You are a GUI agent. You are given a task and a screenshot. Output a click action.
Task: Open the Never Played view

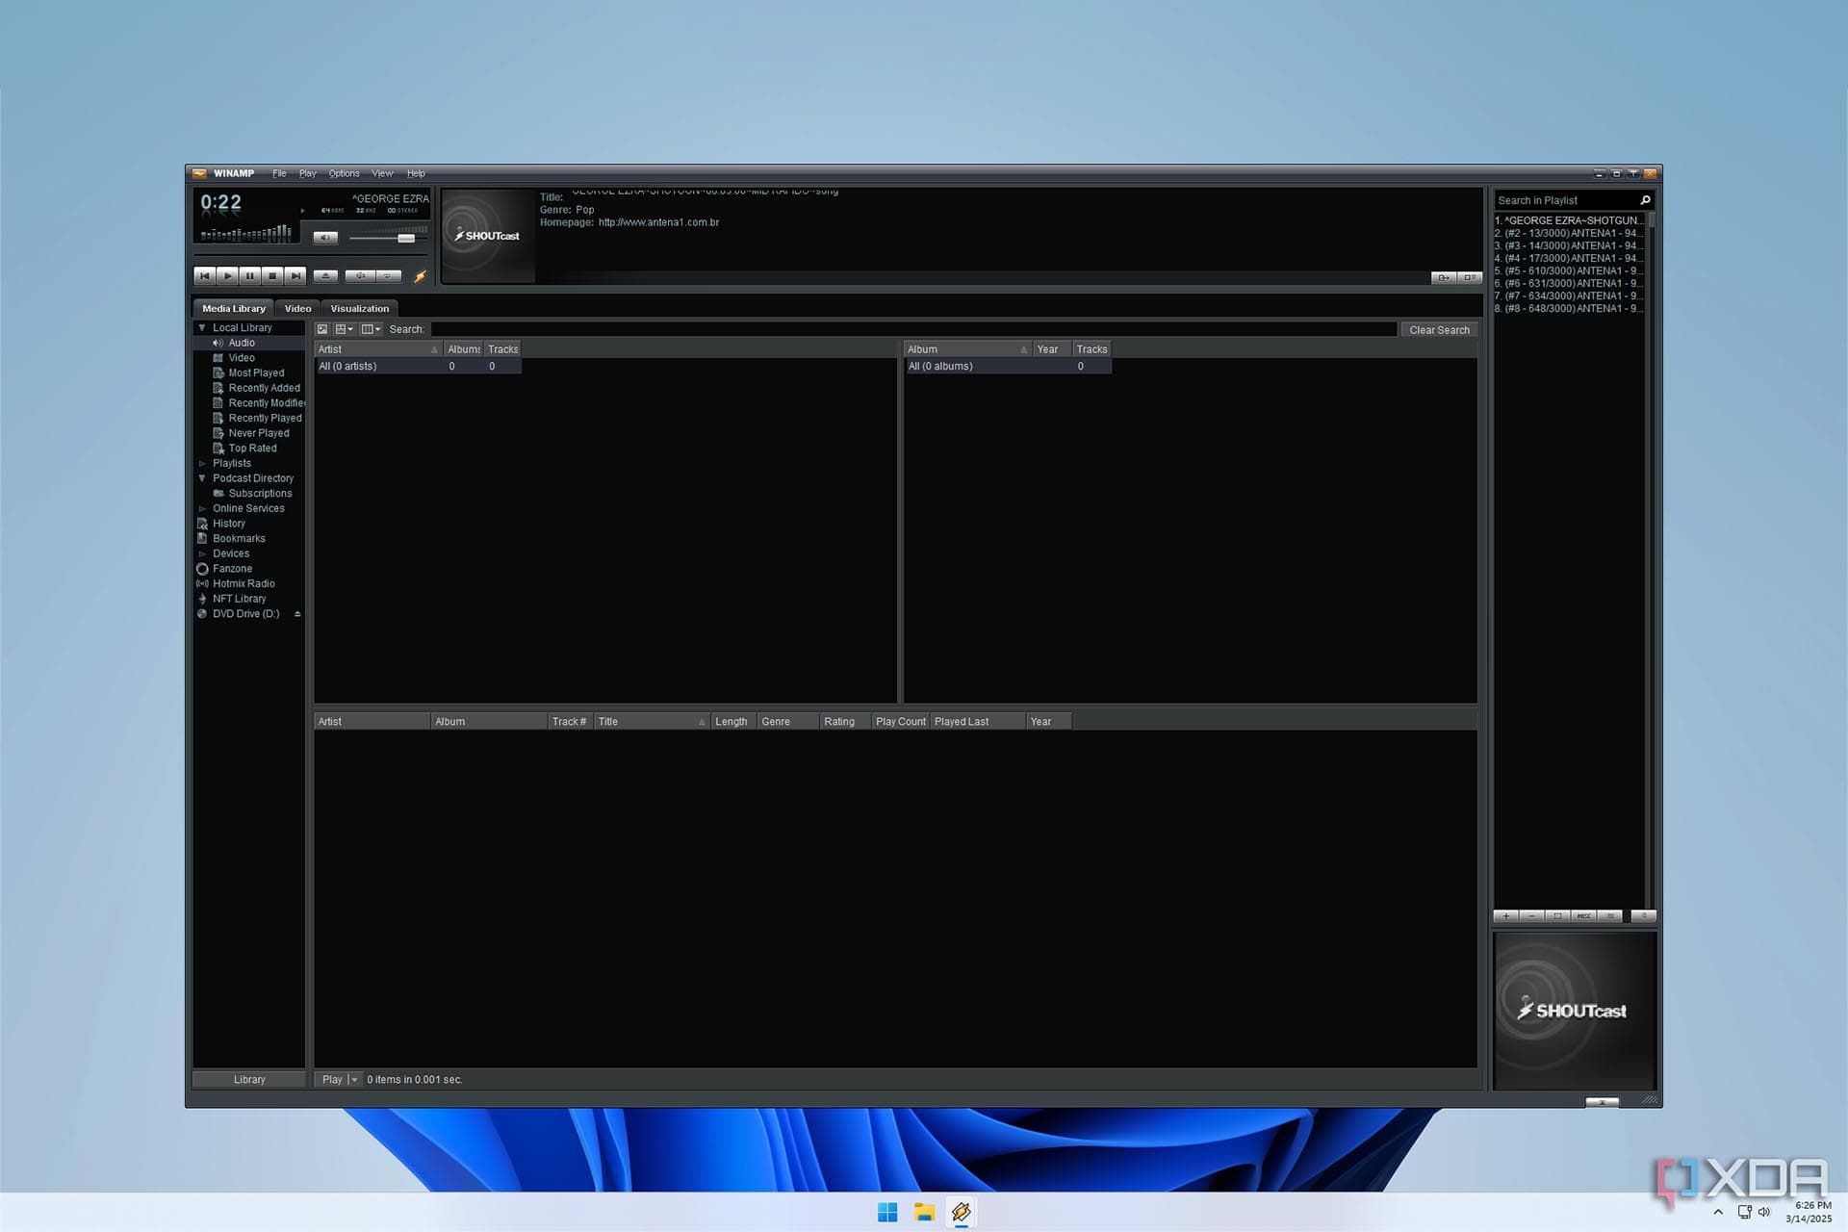click(x=258, y=433)
